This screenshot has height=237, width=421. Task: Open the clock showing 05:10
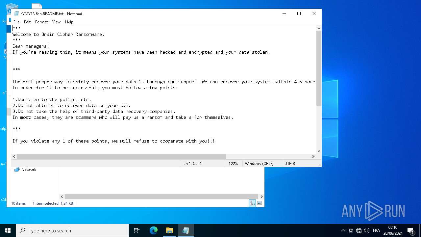(393, 230)
